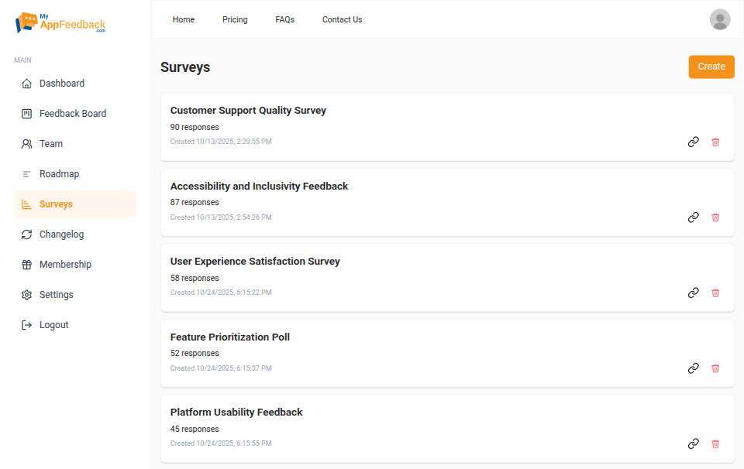Open the Changelog section
This screenshot has width=744, height=469.
point(61,234)
